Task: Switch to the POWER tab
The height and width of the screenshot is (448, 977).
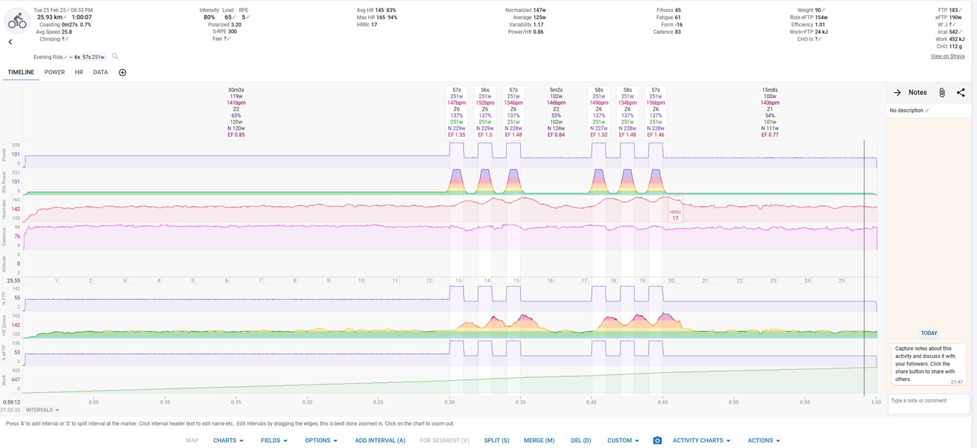Action: click(54, 72)
